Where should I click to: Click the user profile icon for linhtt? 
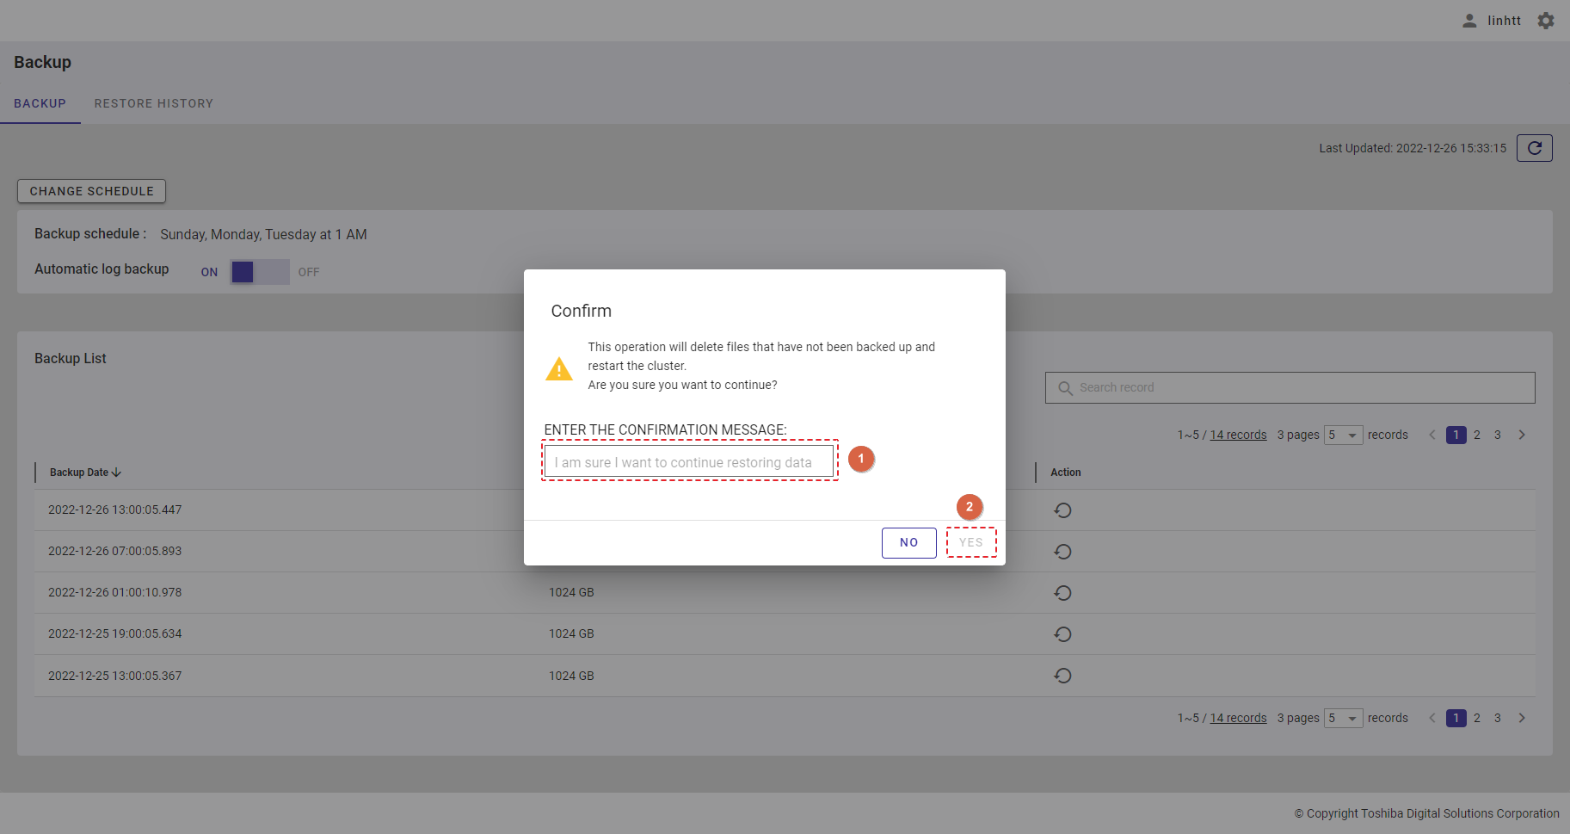1469,21
